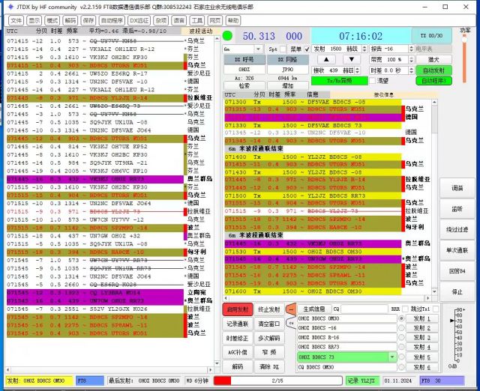This screenshot has height=391, width=480.
Task: Tick the RRR checkbox
Action: pos(405,309)
